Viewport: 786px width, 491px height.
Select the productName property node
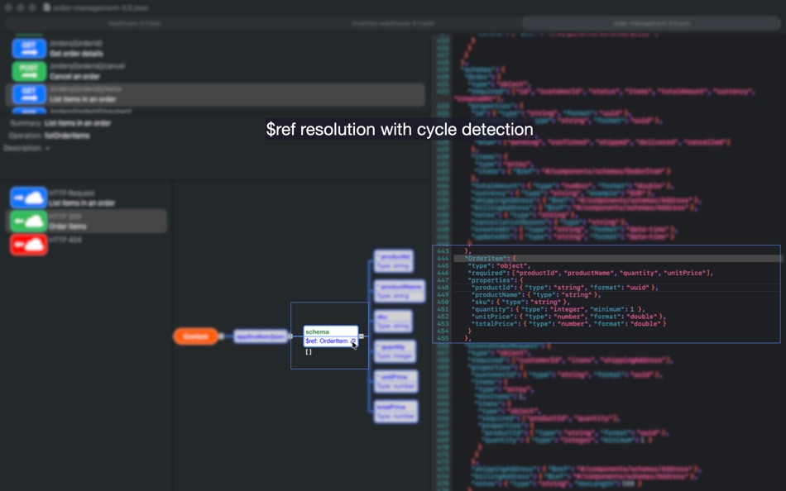(x=400, y=292)
